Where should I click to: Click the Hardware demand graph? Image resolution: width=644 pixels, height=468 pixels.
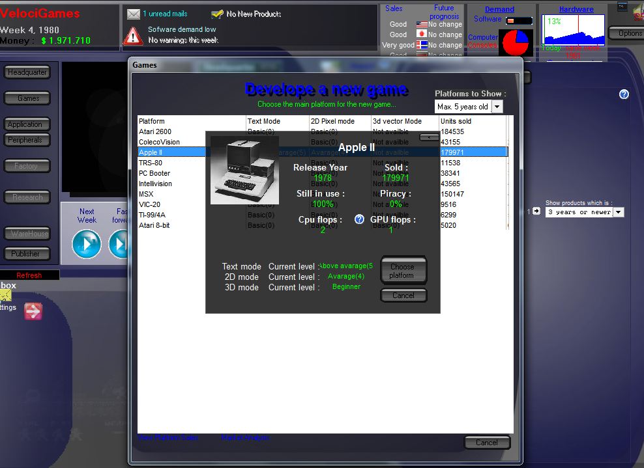(574, 30)
